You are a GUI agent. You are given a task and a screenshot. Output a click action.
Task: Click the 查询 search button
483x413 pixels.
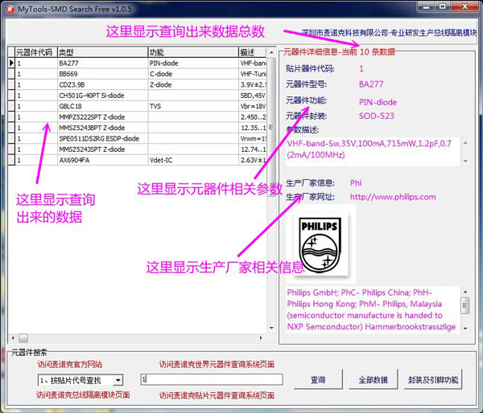[318, 380]
